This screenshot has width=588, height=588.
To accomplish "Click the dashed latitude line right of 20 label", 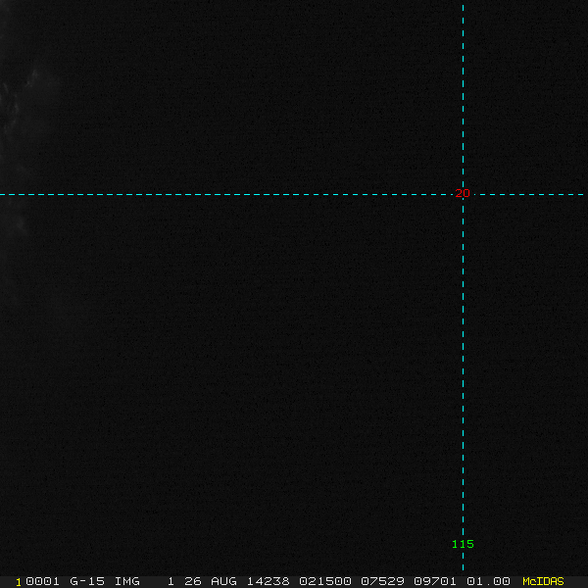I will click(x=529, y=195).
